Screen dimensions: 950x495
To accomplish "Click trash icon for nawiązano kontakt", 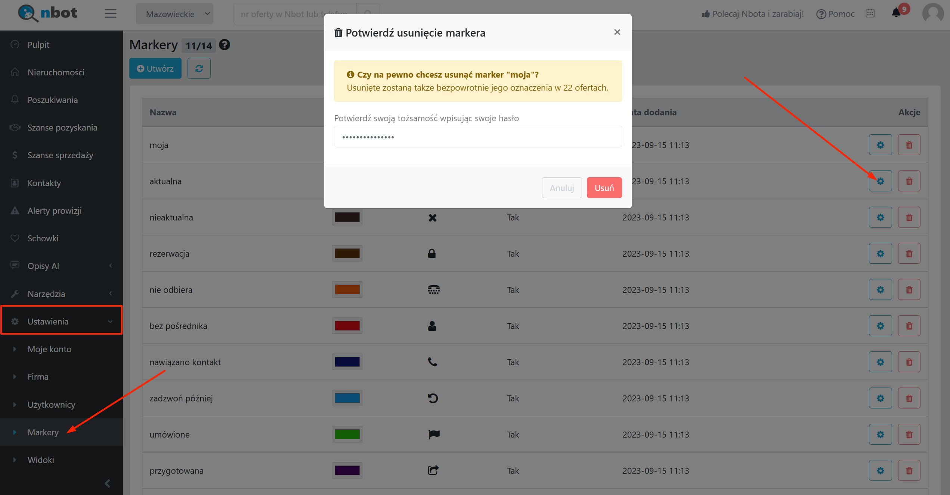I will point(909,362).
